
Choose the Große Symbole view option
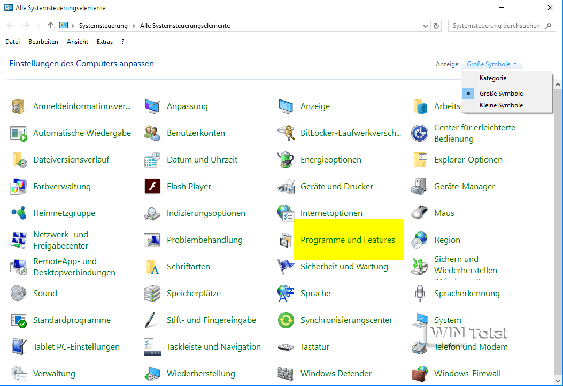(x=501, y=94)
